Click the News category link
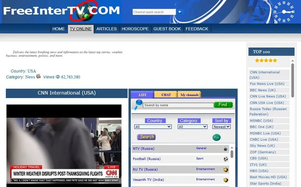Viewport: 301px width, 187px height. [x=30, y=77]
